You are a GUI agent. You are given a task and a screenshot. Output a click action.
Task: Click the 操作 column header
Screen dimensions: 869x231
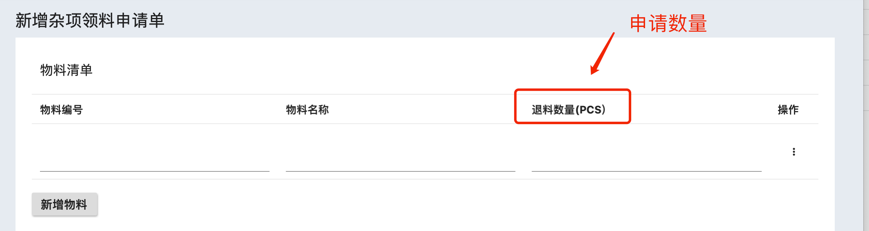tap(788, 109)
